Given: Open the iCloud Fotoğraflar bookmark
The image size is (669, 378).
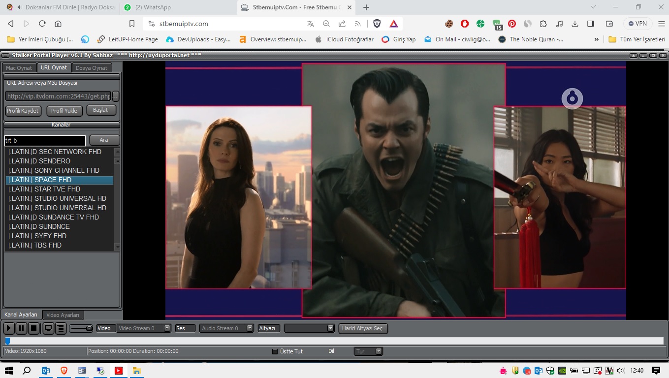Looking at the screenshot, I should point(344,39).
